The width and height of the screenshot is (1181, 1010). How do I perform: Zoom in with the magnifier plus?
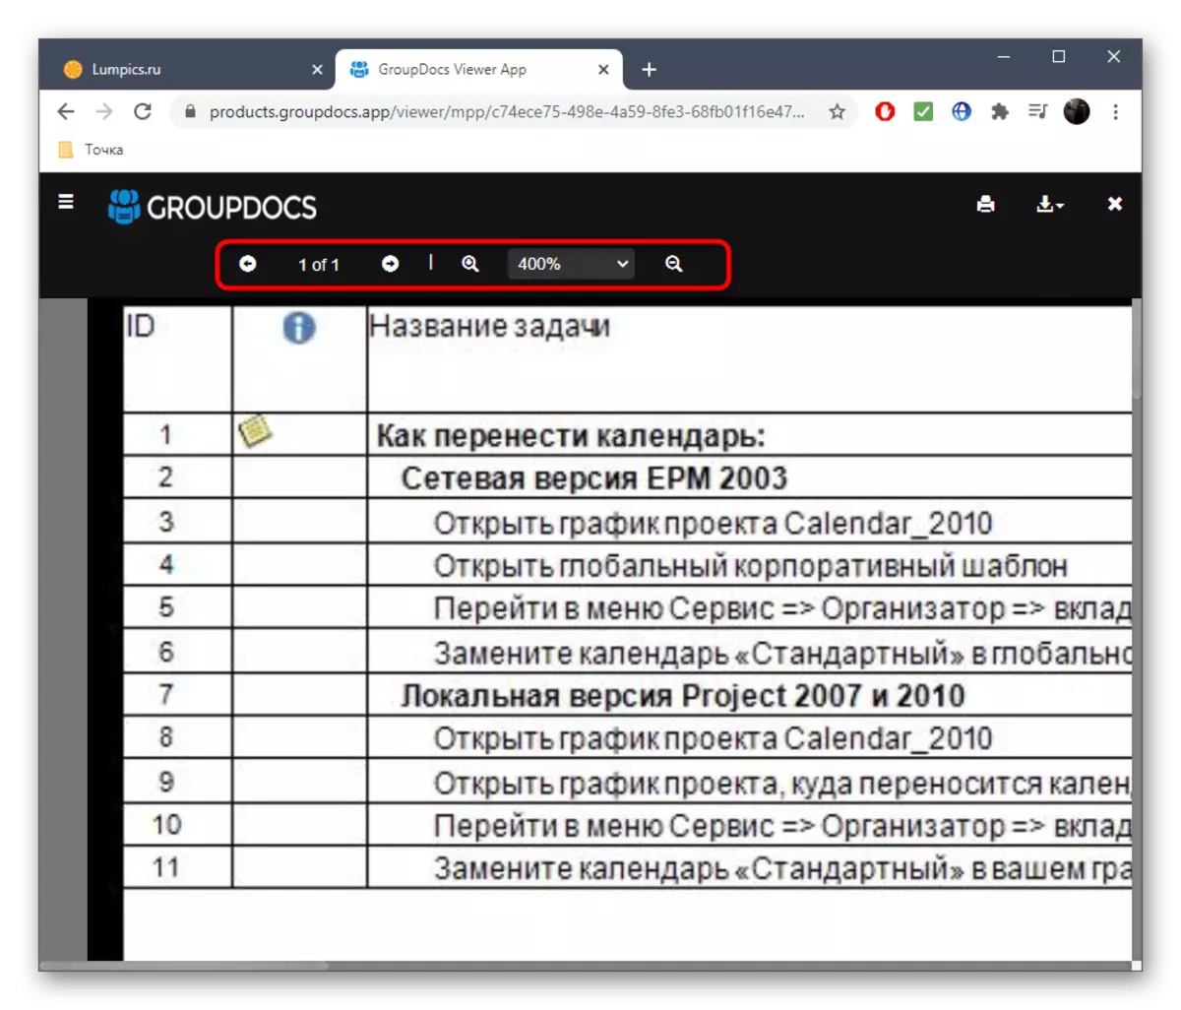point(470,264)
